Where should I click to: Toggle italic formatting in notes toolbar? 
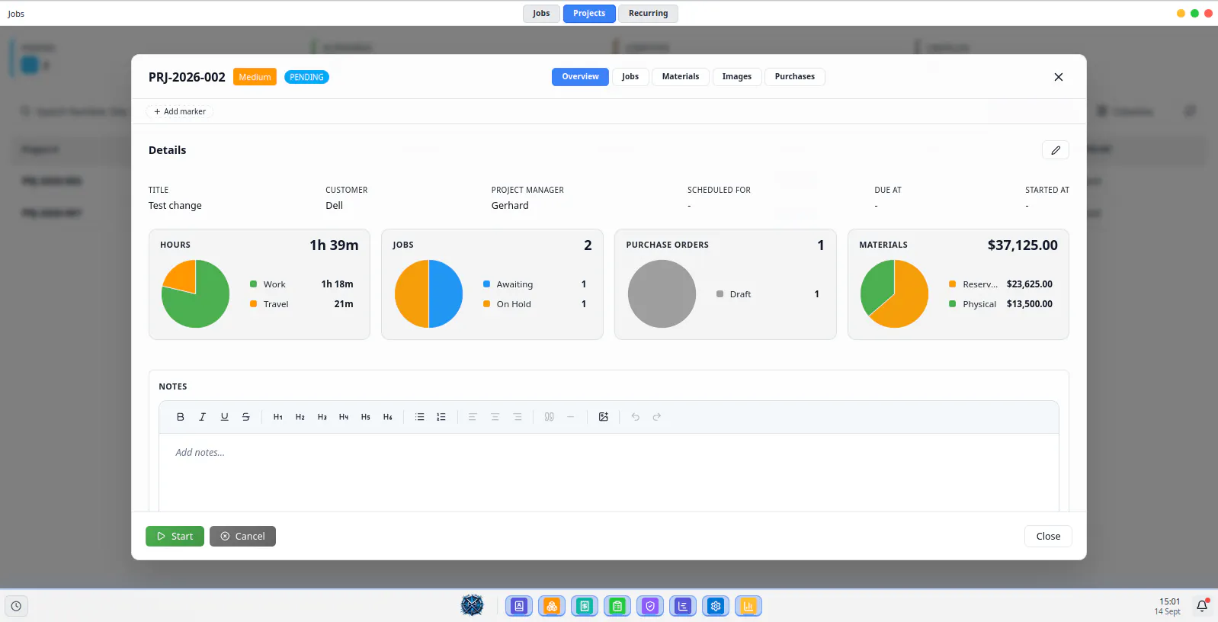(x=202, y=417)
